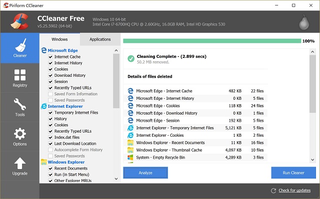Open the Check for updates link
The height and width of the screenshot is (199, 320).
click(294, 191)
